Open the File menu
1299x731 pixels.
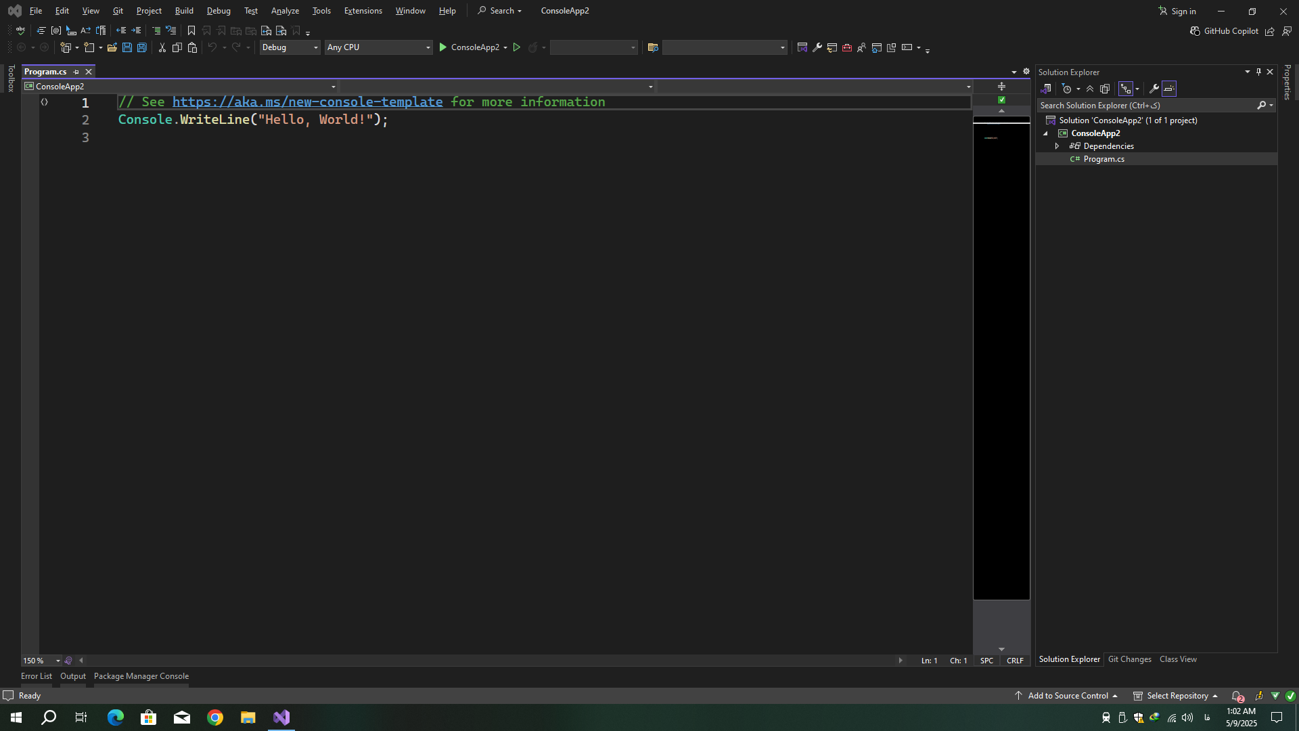[36, 11]
